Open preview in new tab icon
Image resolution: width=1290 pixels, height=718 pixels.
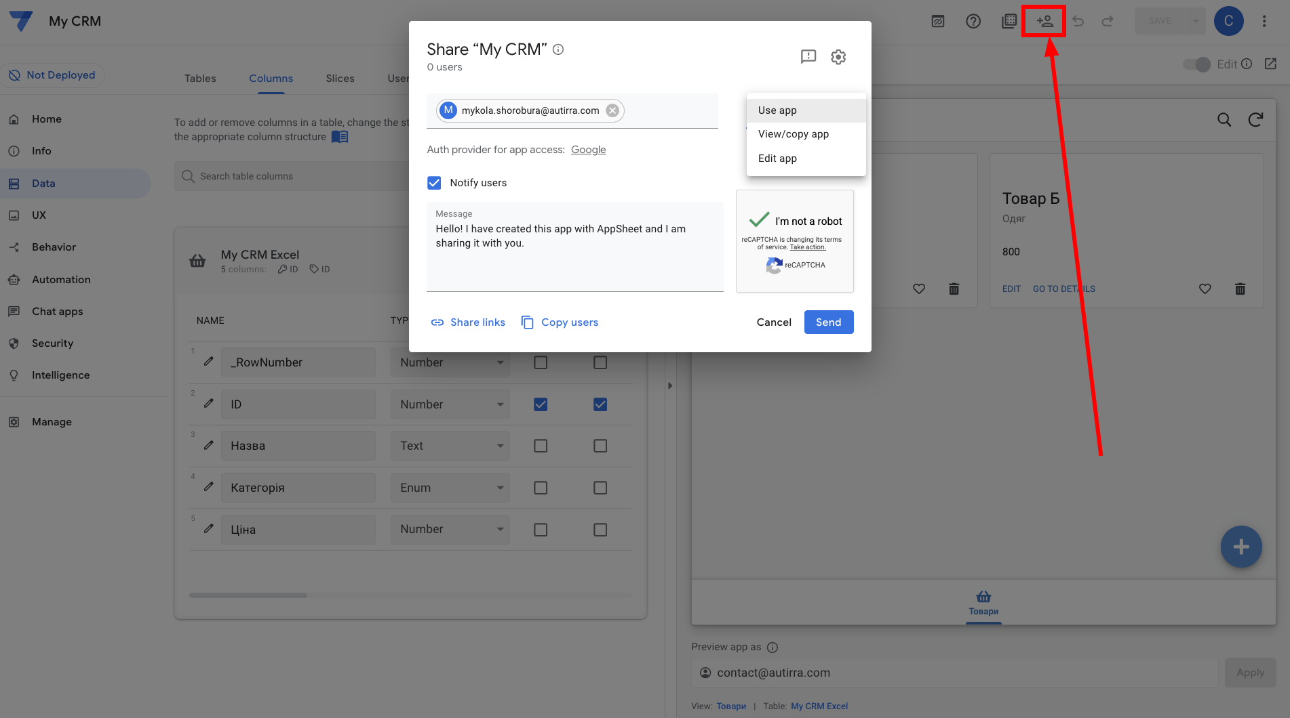1271,64
